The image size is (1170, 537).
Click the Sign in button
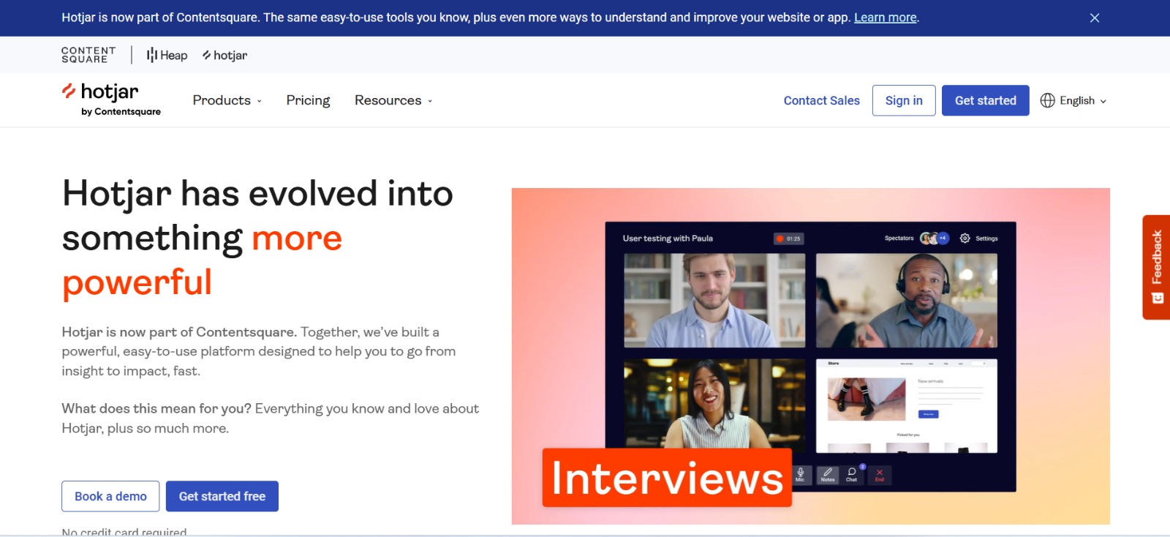[904, 100]
